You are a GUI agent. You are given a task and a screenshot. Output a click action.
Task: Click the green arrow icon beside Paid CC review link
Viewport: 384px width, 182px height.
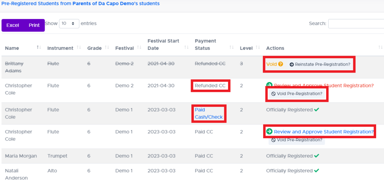click(269, 132)
